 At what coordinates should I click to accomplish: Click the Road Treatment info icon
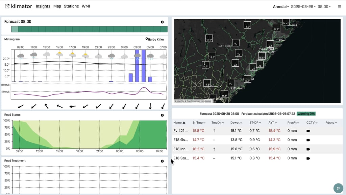click(162, 161)
